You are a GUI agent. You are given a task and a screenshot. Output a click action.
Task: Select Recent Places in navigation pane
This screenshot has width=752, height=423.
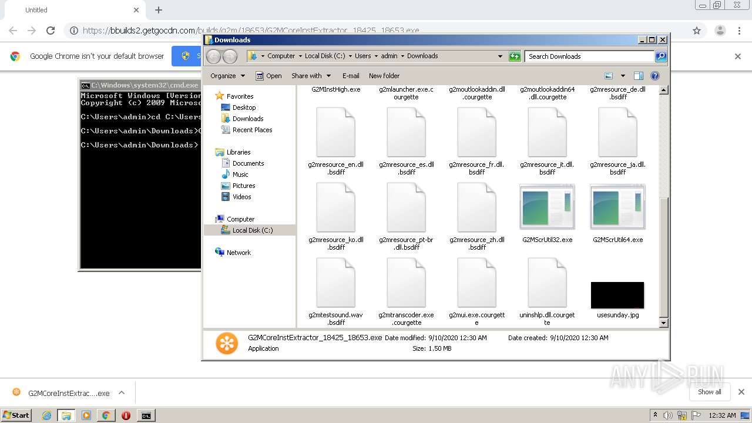point(247,130)
